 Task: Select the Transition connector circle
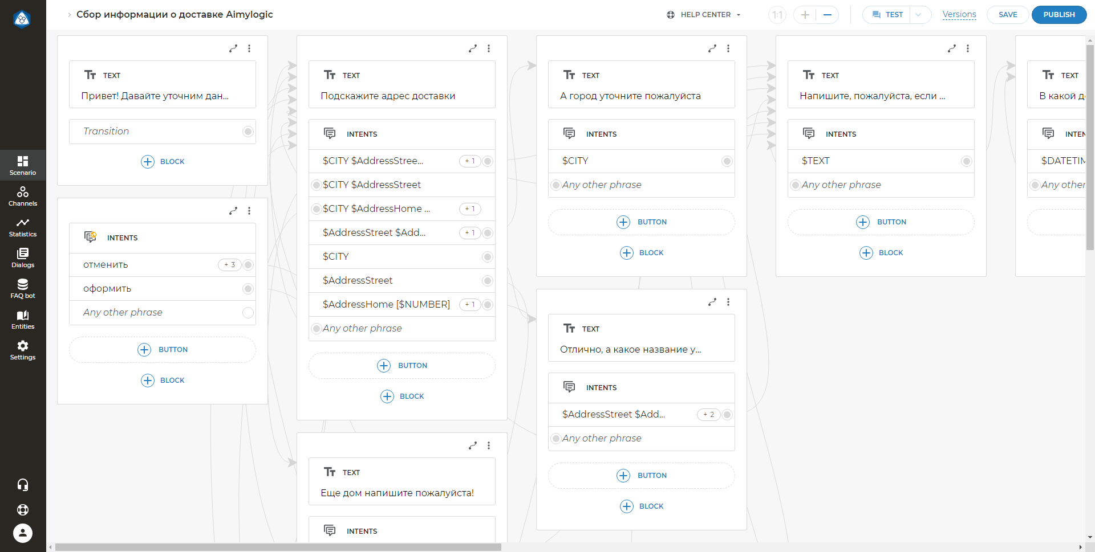[248, 132]
